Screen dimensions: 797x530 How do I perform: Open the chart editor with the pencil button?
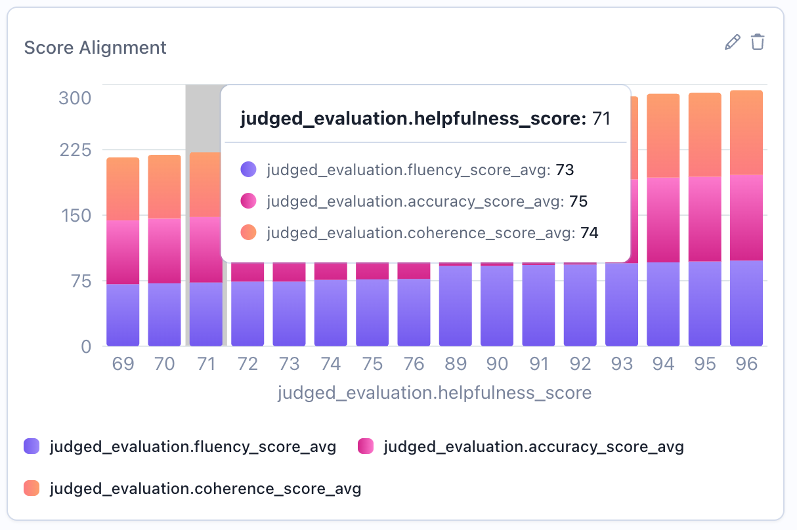[733, 41]
